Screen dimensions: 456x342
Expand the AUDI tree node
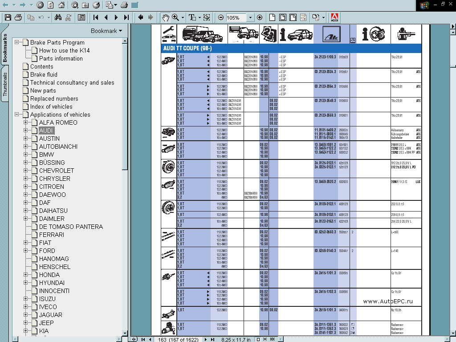pos(25,130)
